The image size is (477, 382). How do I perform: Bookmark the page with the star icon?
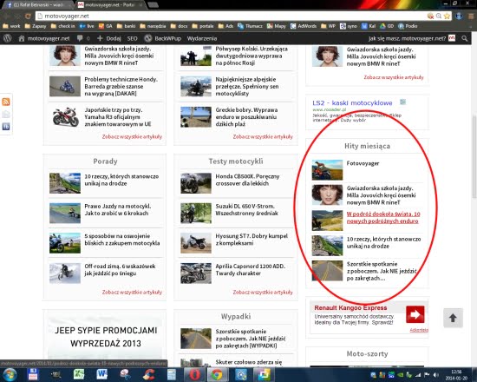(447, 16)
